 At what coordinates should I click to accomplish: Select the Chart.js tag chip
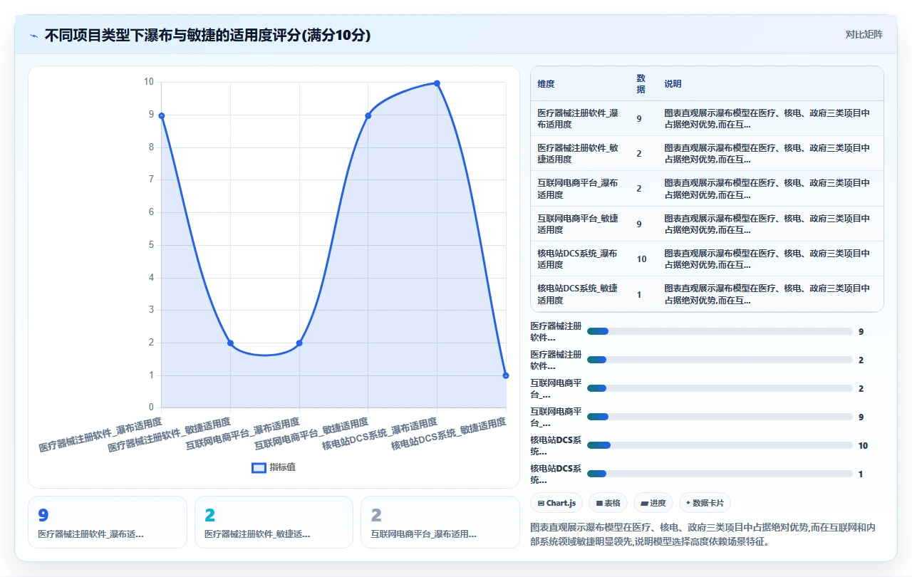556,503
